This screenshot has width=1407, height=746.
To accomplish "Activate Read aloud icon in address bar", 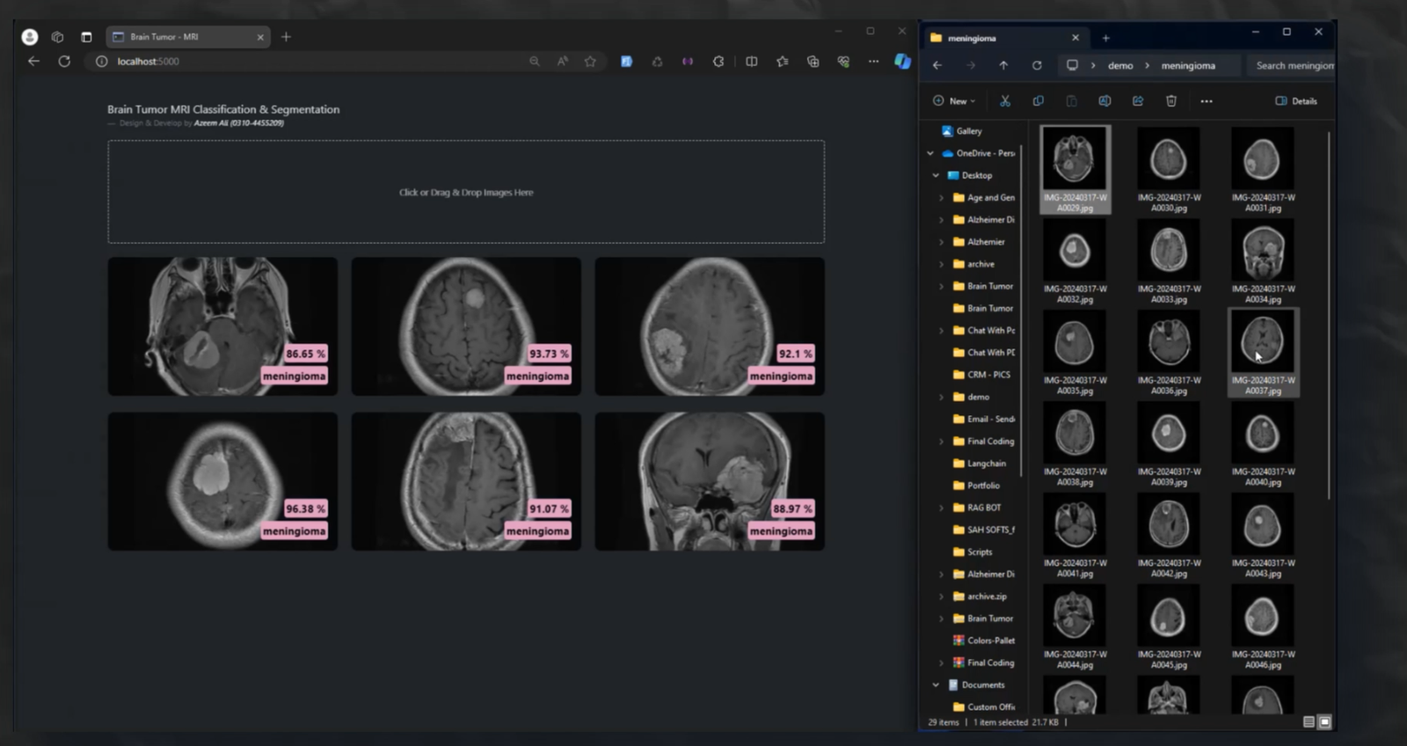I will pos(562,62).
